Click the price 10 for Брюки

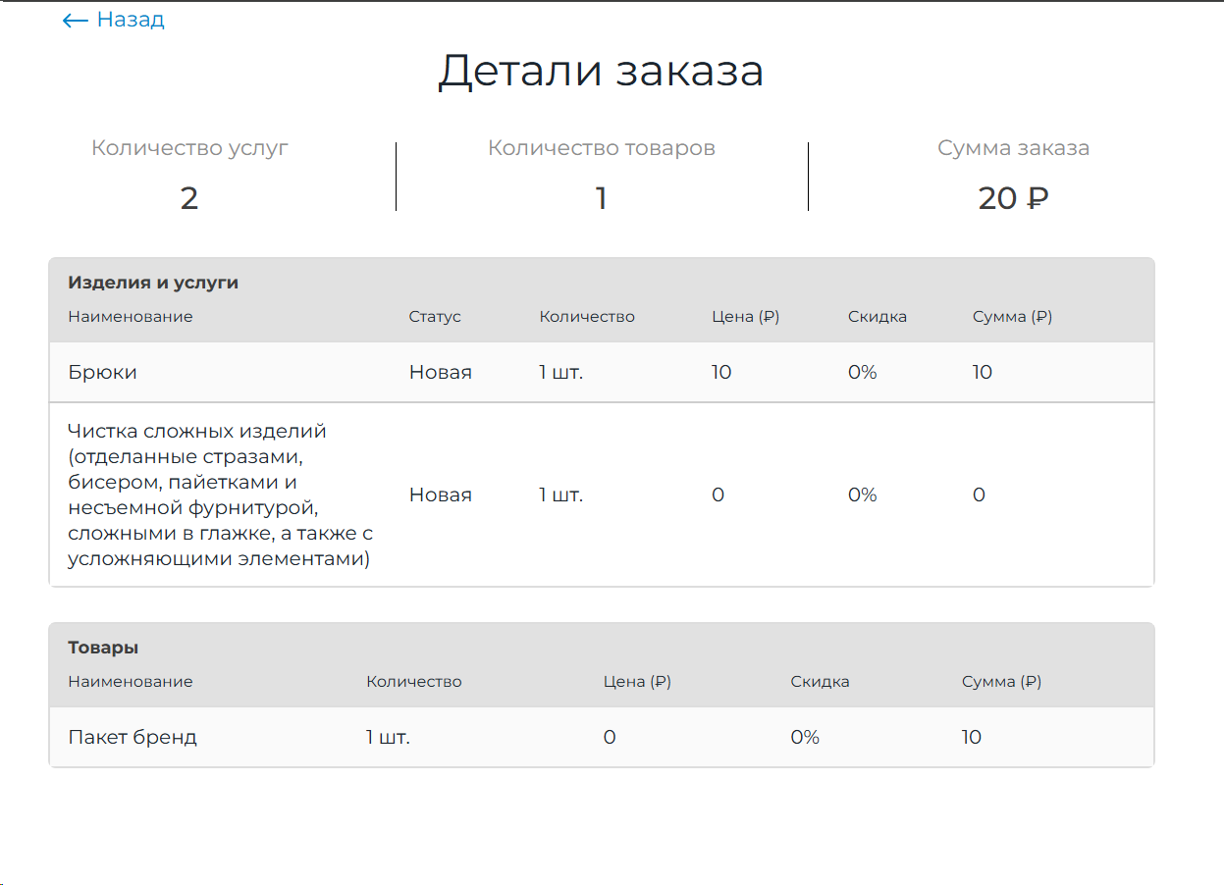(721, 372)
